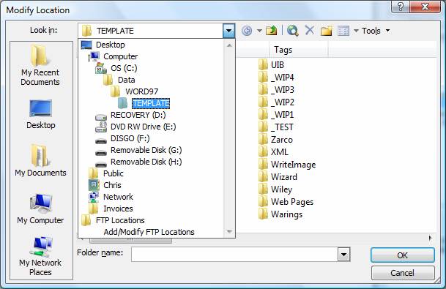Select the Wiley folder
Viewport: 446px width, 289px height.
[x=275, y=189]
